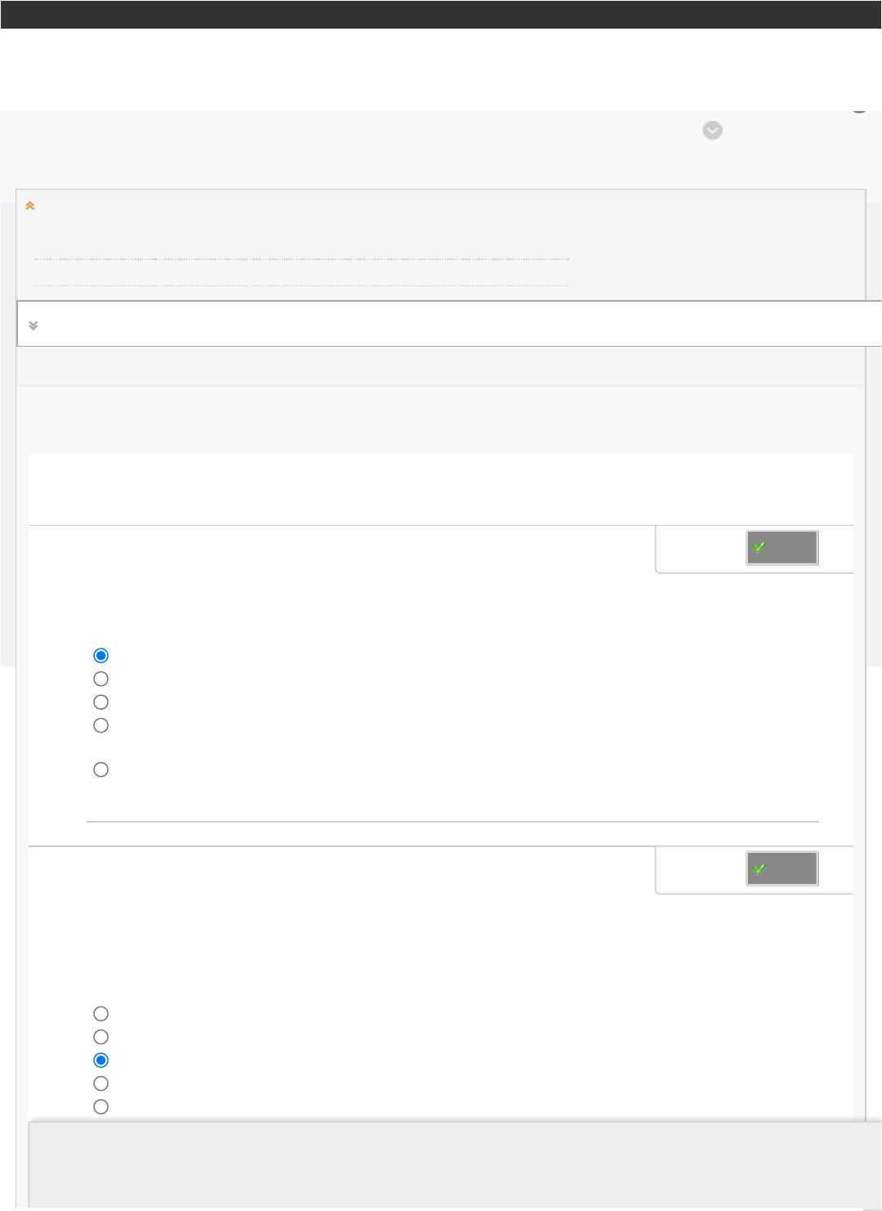This screenshot has width=882, height=1211.
Task: Select the first question's second answer option
Action: tap(101, 679)
